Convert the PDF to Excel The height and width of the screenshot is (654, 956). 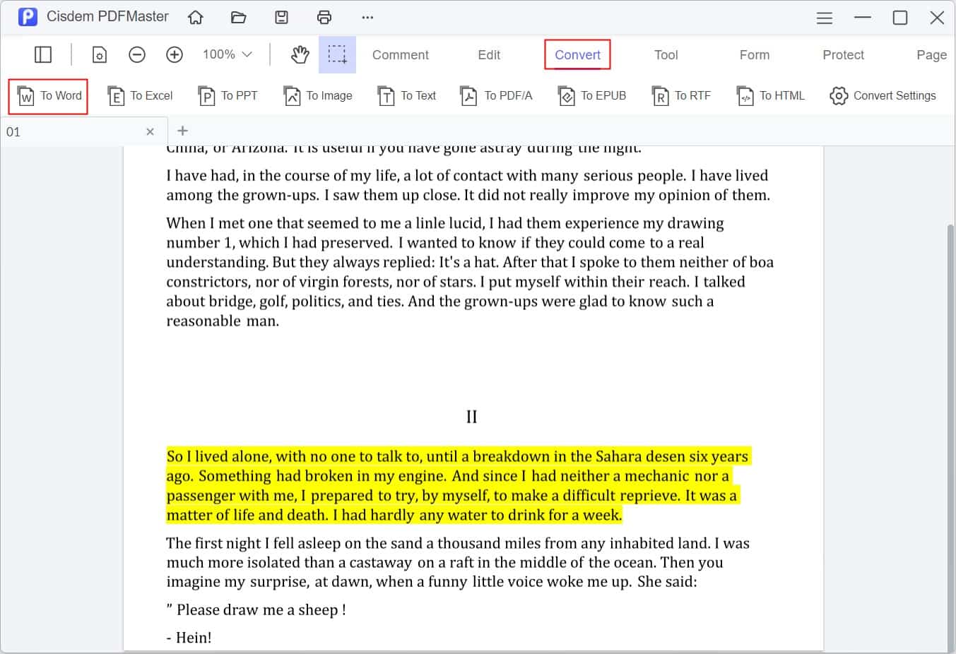(141, 95)
